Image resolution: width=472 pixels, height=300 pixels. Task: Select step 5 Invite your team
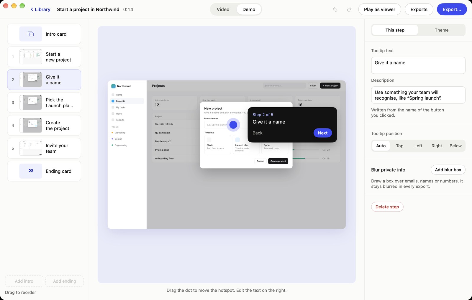[44, 148]
